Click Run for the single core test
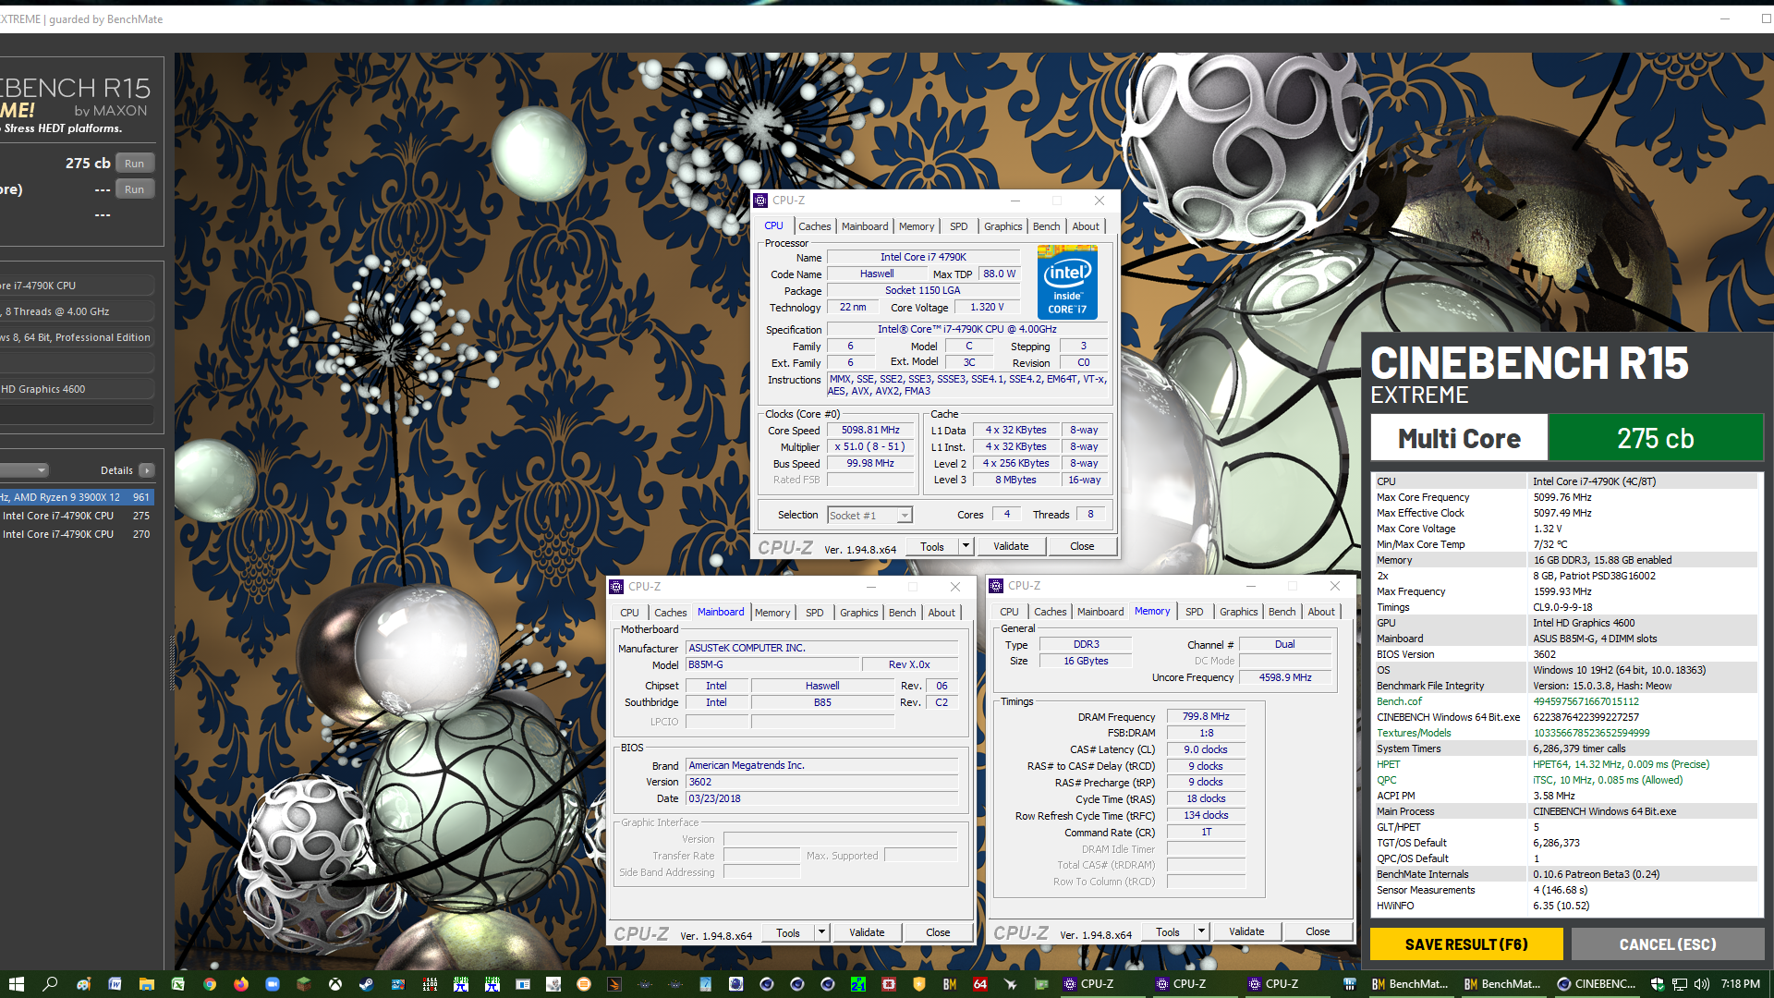Viewport: 1774px width, 998px height. click(x=135, y=189)
